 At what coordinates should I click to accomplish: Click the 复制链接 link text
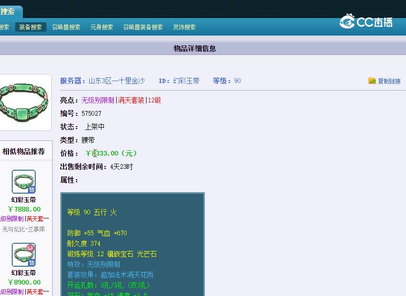tap(389, 81)
